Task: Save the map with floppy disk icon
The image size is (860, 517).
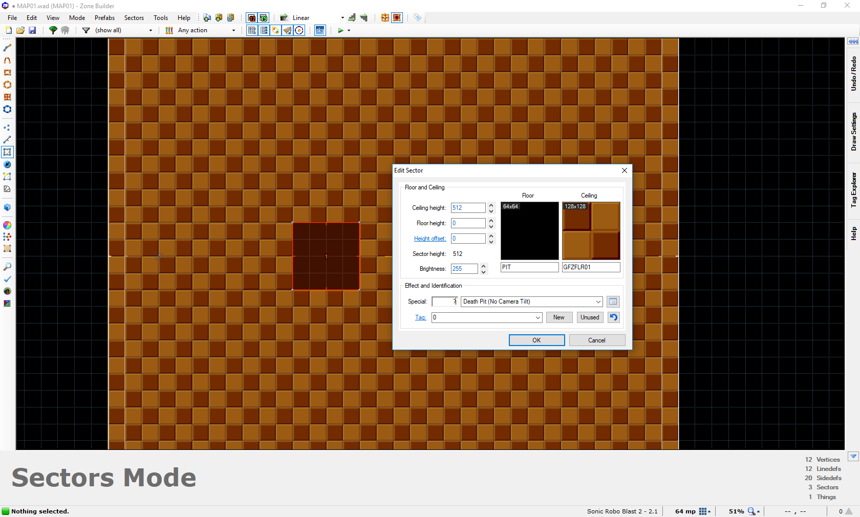Action: click(32, 30)
